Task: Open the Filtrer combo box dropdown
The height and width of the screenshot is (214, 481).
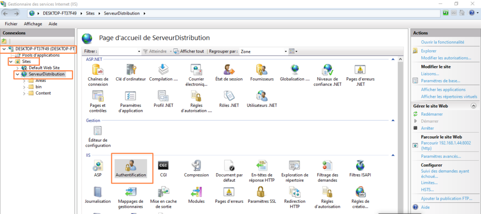Action: pyautogui.click(x=139, y=52)
